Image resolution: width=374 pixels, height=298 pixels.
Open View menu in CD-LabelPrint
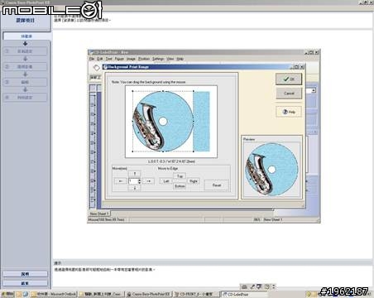pyautogui.click(x=170, y=59)
